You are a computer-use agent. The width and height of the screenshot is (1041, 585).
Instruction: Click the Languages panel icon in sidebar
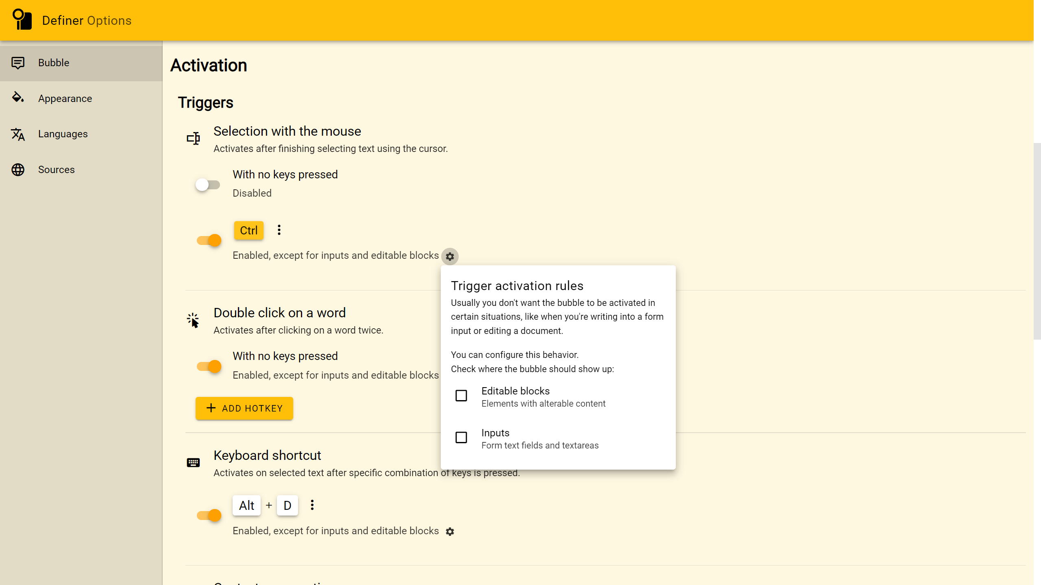pyautogui.click(x=18, y=134)
